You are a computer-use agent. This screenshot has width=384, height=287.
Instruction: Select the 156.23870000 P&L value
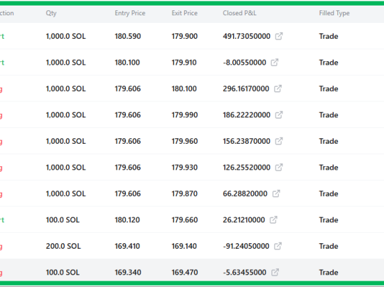pos(247,141)
